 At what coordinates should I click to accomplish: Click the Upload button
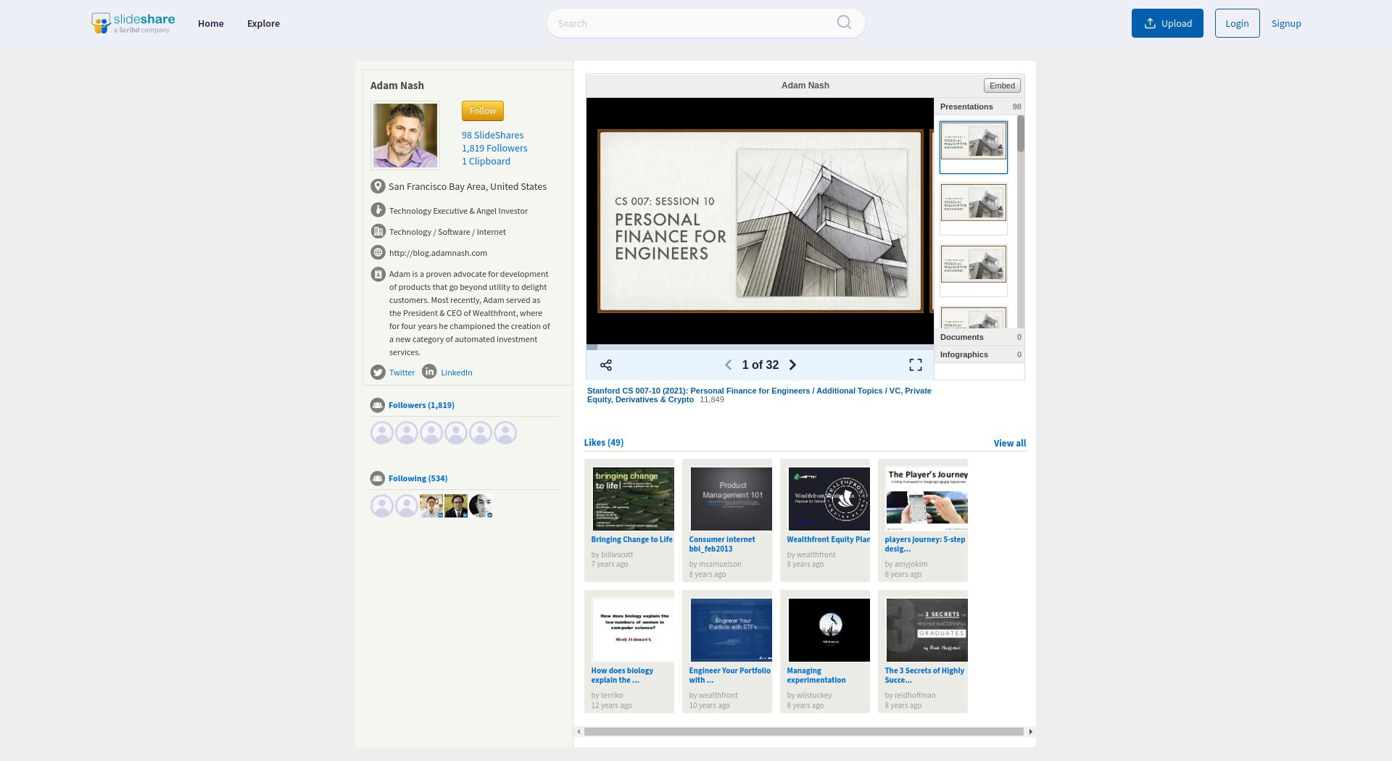point(1167,23)
